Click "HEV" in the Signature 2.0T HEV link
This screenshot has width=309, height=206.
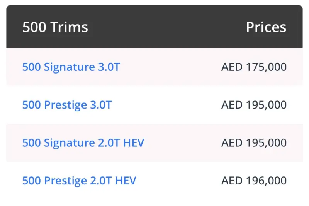(133, 143)
